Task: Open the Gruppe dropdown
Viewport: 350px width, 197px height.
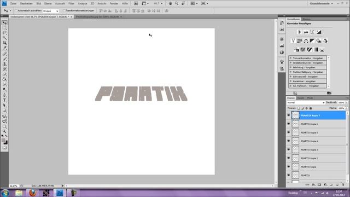Action: pos(51,11)
